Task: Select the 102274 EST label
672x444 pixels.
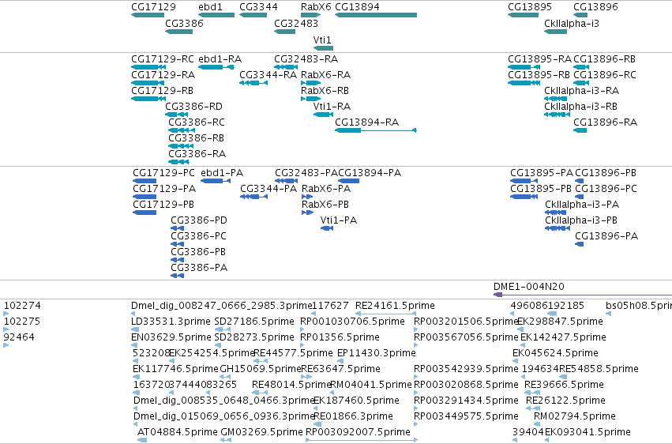Action: 22,306
